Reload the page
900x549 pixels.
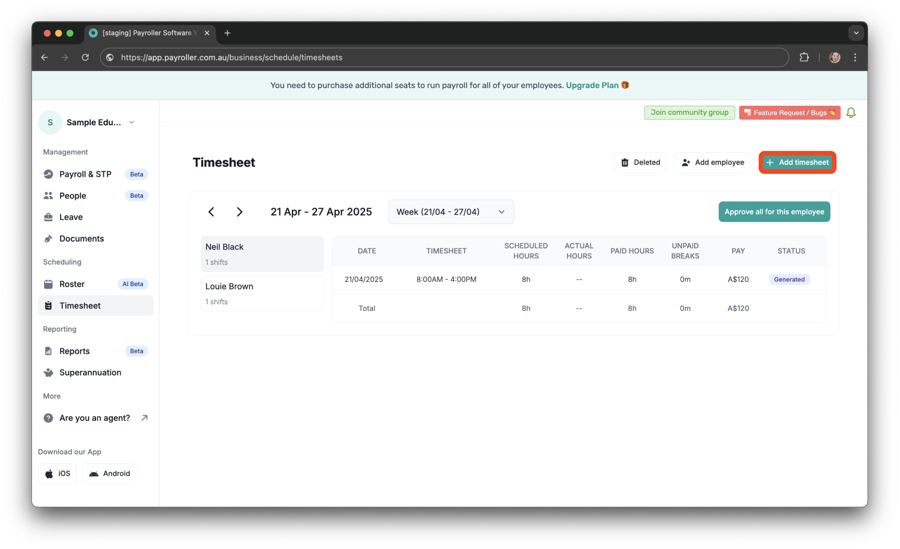(x=85, y=57)
